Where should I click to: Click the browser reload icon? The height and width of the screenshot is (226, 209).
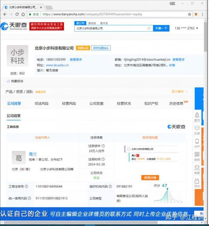[17, 14]
